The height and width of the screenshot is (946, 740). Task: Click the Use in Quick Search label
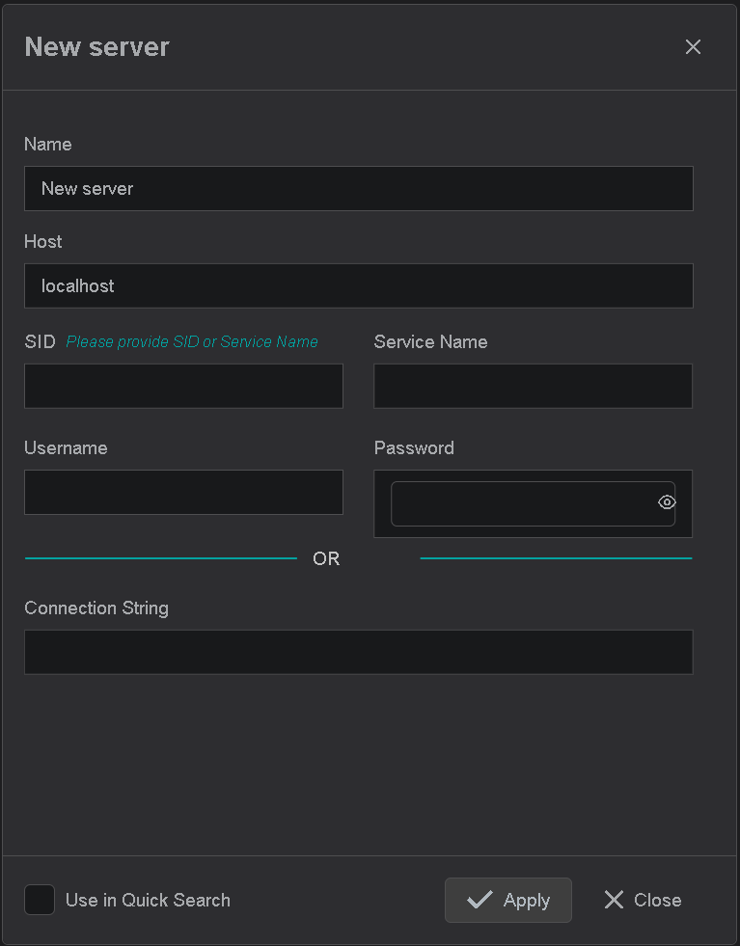(x=147, y=899)
